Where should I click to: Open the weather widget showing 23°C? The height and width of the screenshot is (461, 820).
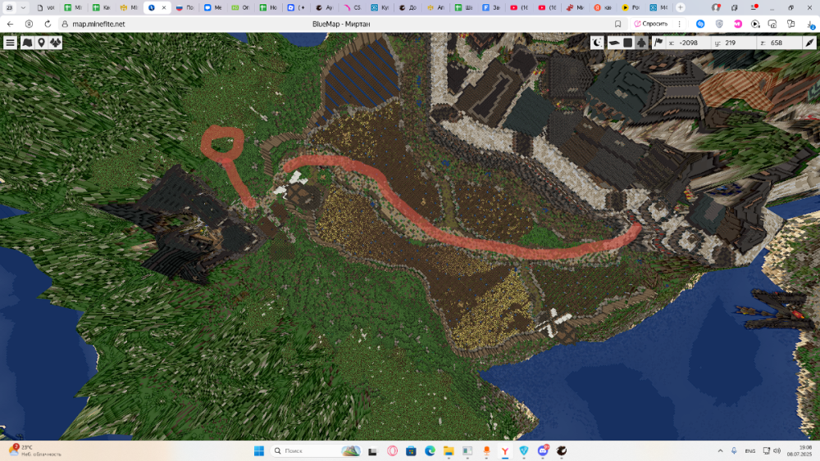pyautogui.click(x=34, y=450)
